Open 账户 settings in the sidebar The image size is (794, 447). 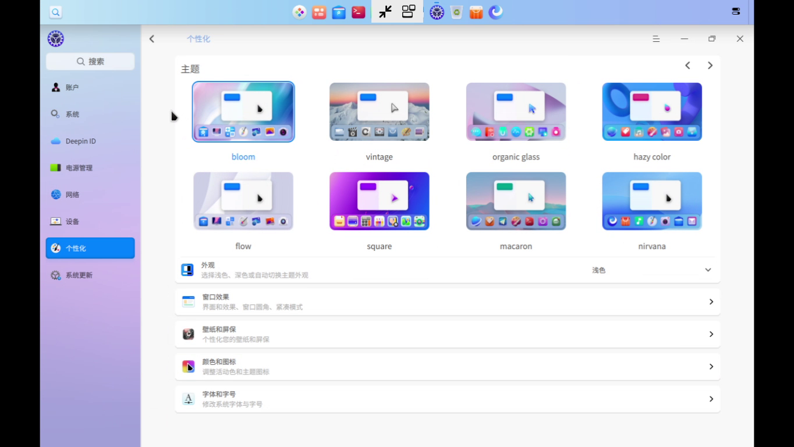coord(73,87)
